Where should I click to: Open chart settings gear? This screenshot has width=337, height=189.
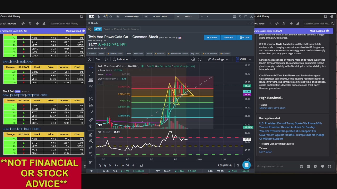click(193, 59)
